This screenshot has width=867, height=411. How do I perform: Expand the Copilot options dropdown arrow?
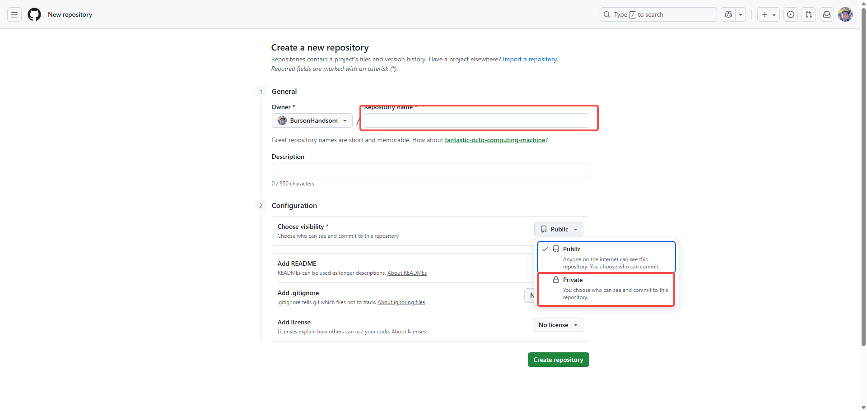coord(741,15)
